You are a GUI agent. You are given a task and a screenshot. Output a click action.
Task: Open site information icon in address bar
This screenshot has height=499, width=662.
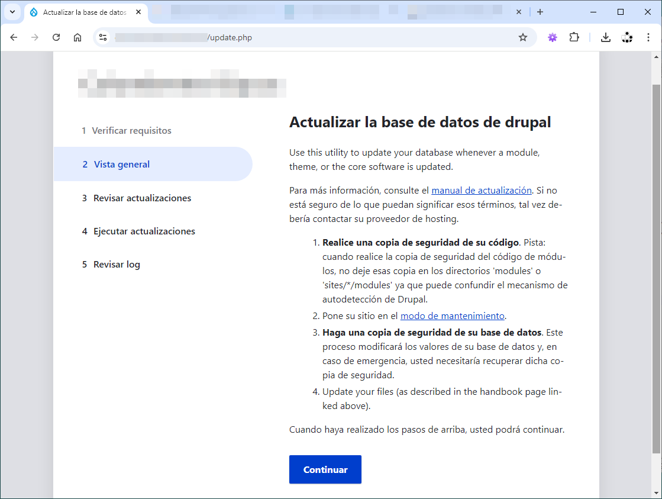click(103, 37)
